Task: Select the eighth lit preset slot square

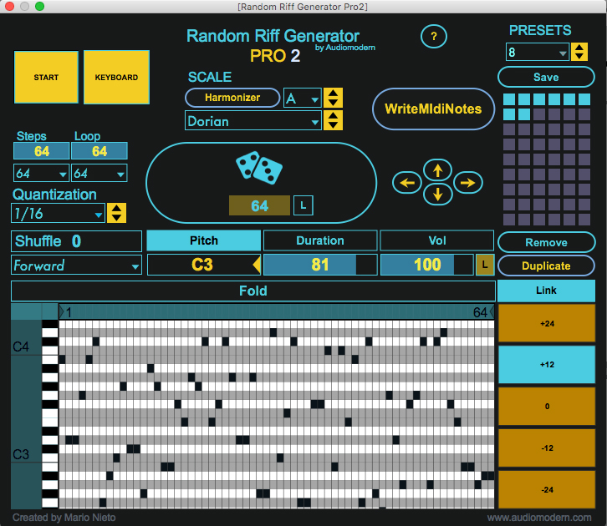Action: (x=523, y=114)
